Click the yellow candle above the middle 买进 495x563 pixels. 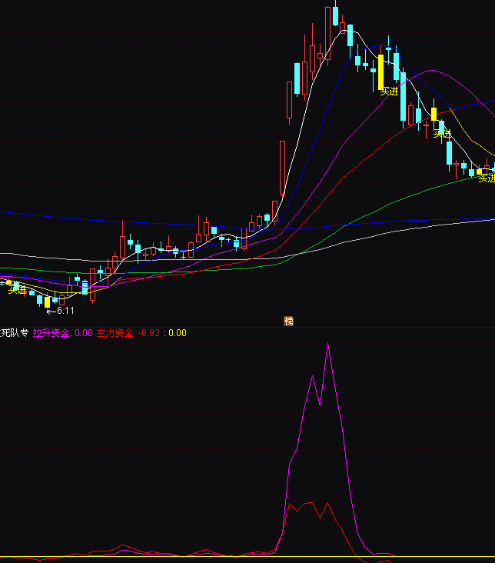tap(434, 114)
